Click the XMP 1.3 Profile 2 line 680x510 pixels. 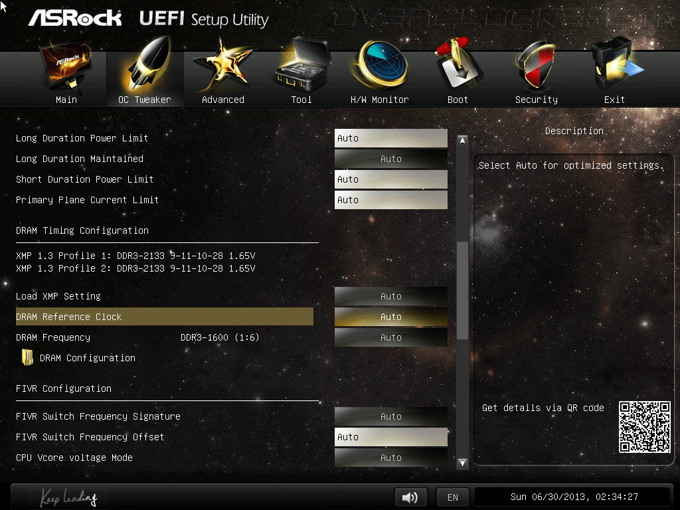coord(135,268)
